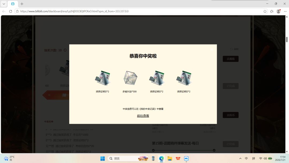
Task: Open the weather widget showing 27°C
Action: [x=9, y=158]
